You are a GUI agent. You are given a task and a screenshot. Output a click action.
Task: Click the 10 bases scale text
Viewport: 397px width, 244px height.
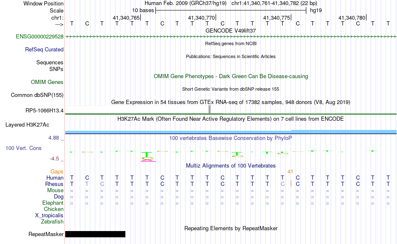pos(143,10)
